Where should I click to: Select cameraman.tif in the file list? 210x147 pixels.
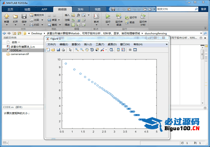[20, 54]
